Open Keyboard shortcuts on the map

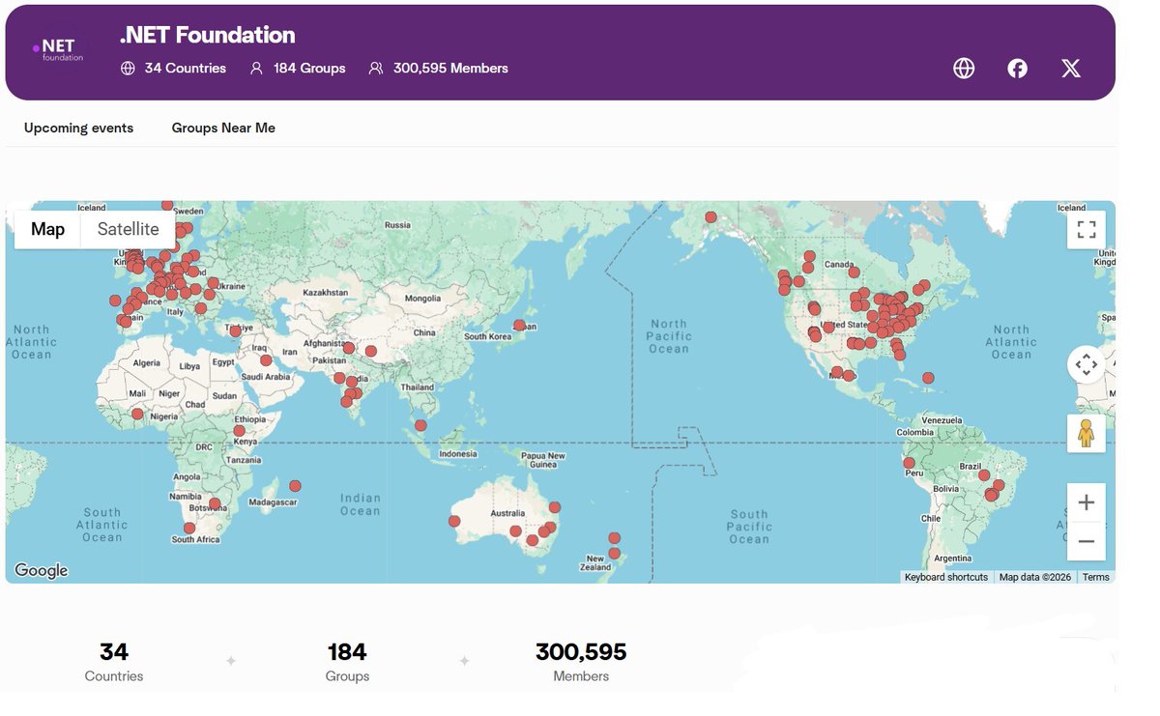coord(946,577)
